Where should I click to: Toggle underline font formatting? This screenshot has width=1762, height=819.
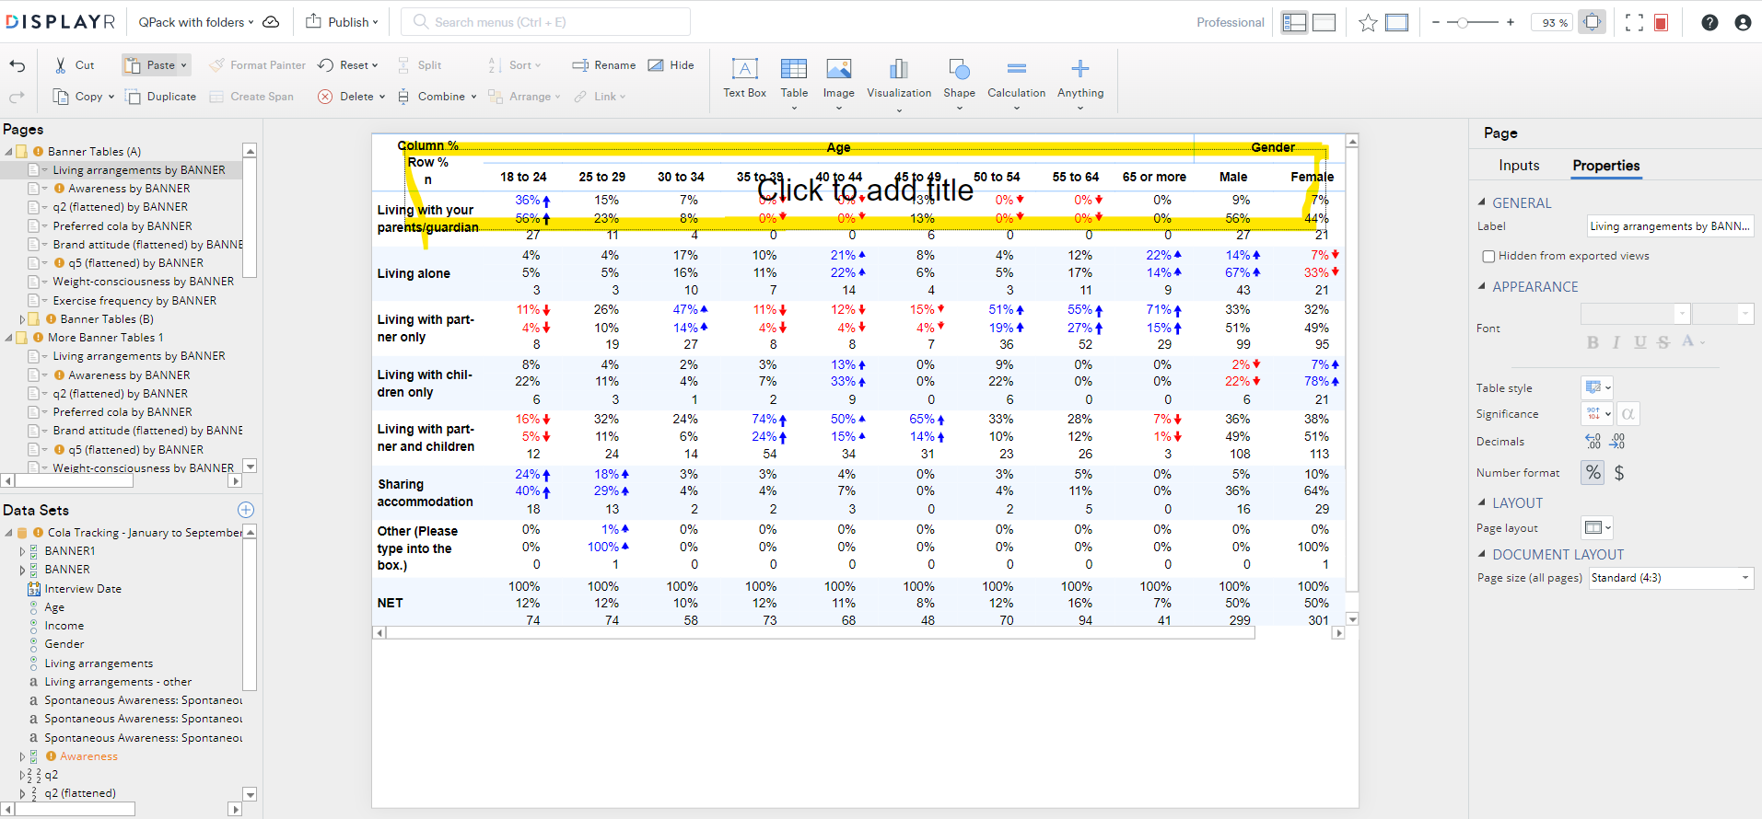click(x=1639, y=342)
